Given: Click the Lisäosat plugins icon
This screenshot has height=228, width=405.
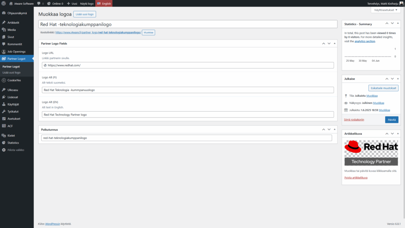Looking at the screenshot, I should point(4,97).
